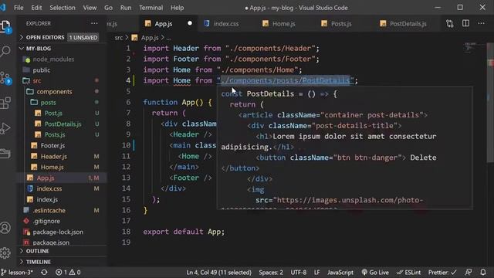Open the View menu
Screen dimensions: 494x278
[90, 8]
